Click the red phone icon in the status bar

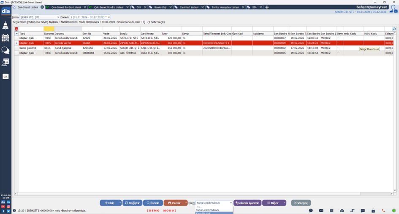click(x=384, y=211)
